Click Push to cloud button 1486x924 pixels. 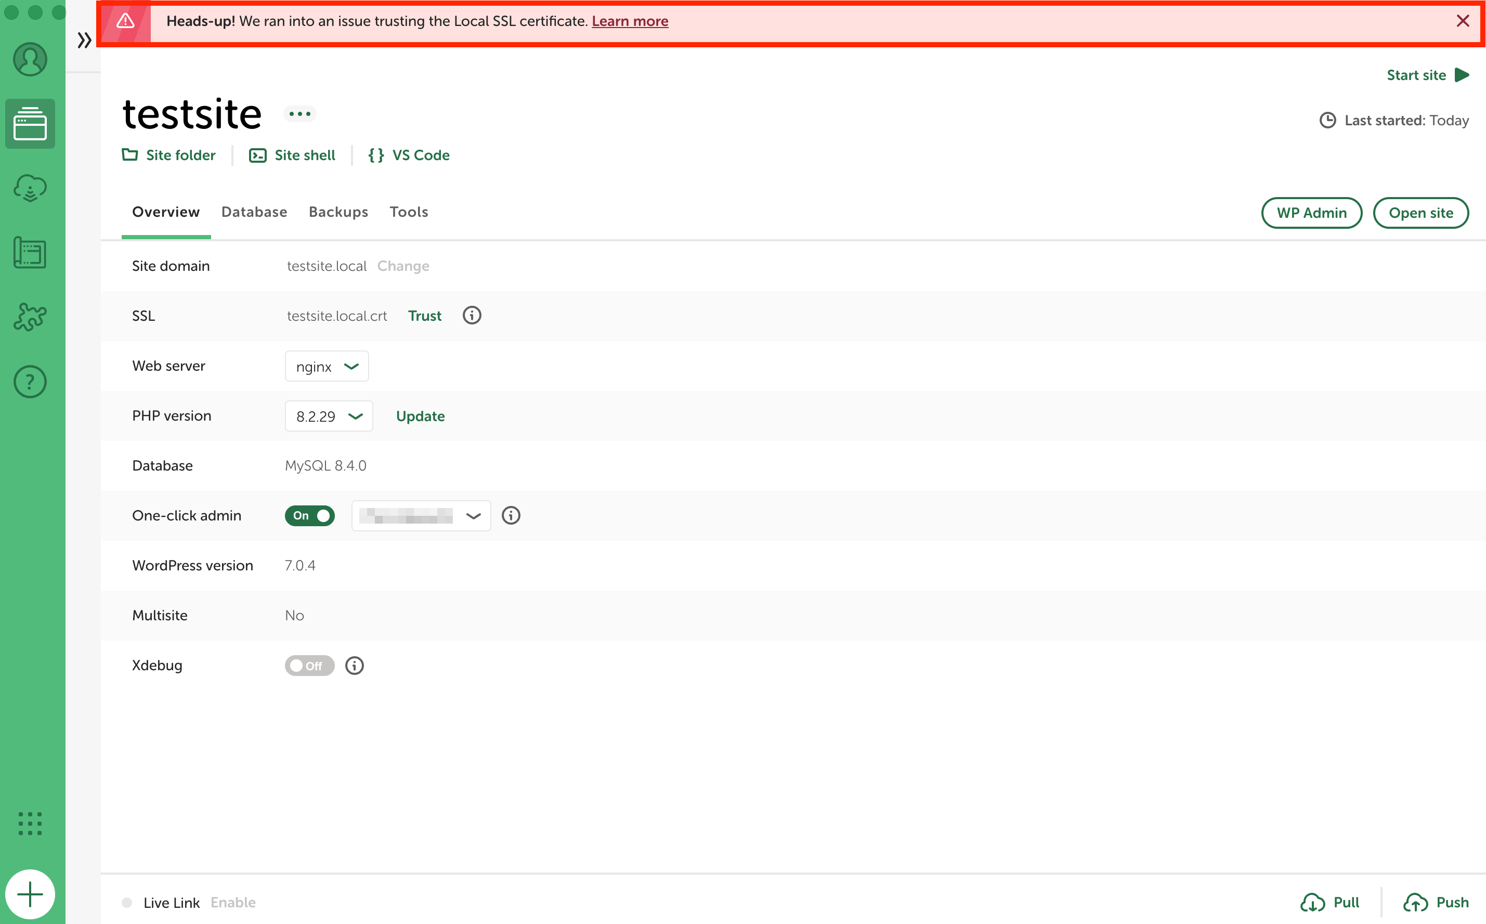(x=1436, y=903)
